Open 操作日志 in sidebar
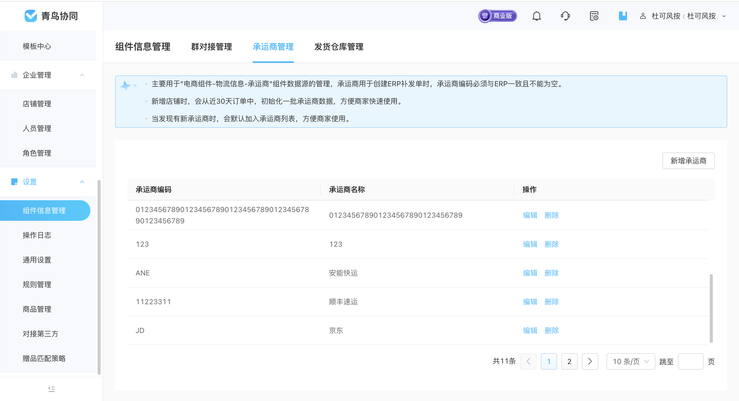739x401 pixels. 37,235
